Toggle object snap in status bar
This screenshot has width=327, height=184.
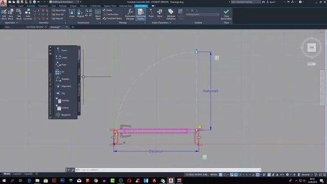258,175
